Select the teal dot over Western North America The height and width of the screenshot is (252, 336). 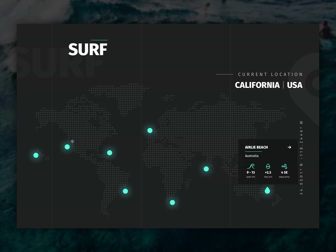coord(67,147)
